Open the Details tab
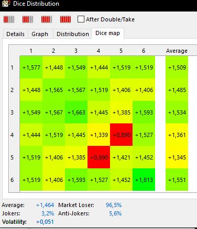The height and width of the screenshot is (229, 197). (x=15, y=34)
